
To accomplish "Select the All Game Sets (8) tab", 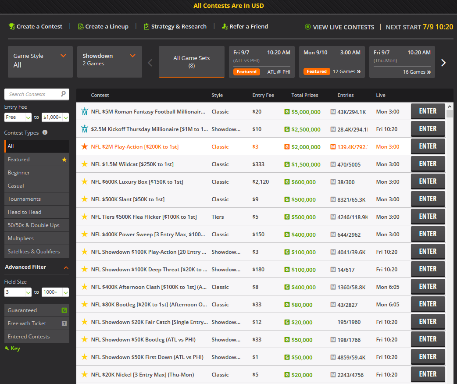I will [x=192, y=62].
